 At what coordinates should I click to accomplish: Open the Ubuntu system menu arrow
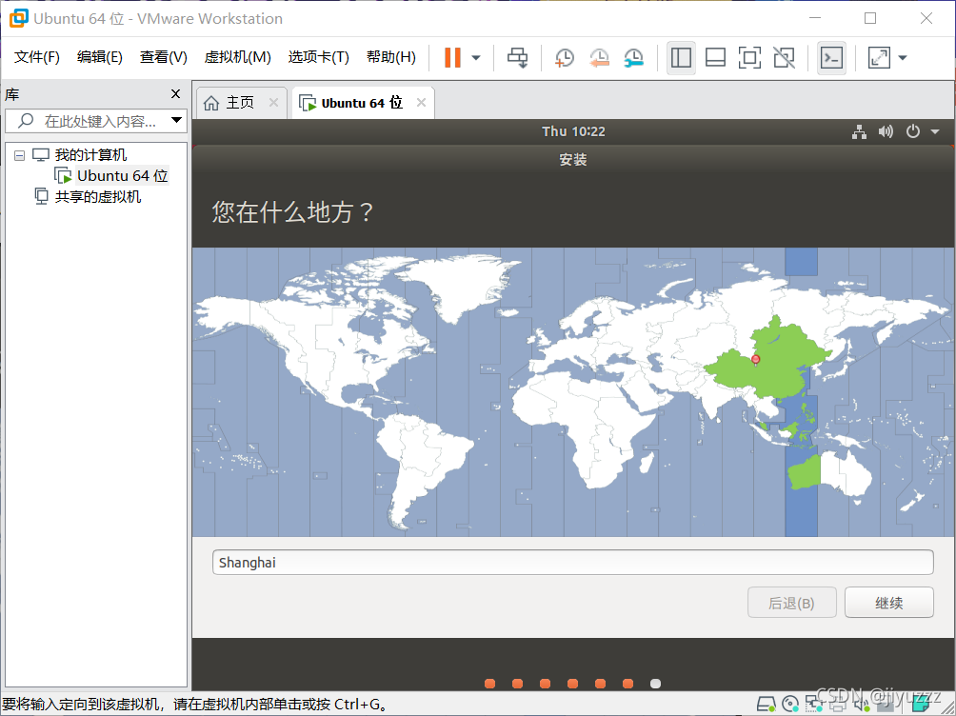(x=935, y=131)
